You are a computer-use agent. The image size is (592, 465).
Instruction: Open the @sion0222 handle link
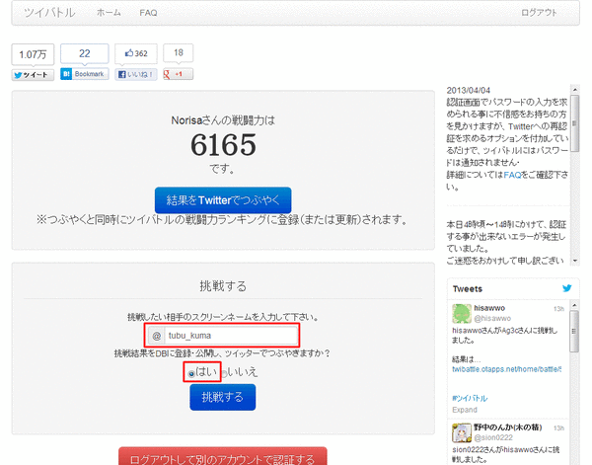(493, 437)
